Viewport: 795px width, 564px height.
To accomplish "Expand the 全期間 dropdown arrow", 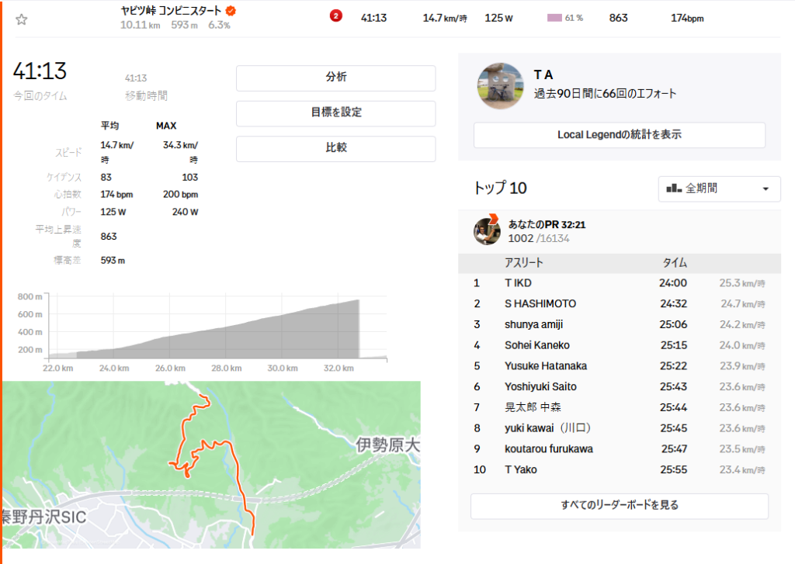I will point(765,189).
